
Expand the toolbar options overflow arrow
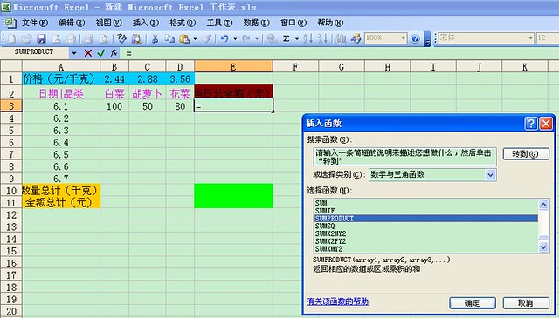coord(427,39)
